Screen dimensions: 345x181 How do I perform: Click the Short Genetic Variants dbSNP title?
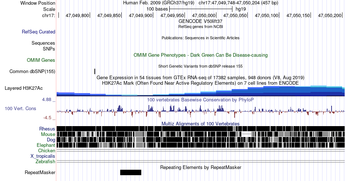[x=200, y=66]
